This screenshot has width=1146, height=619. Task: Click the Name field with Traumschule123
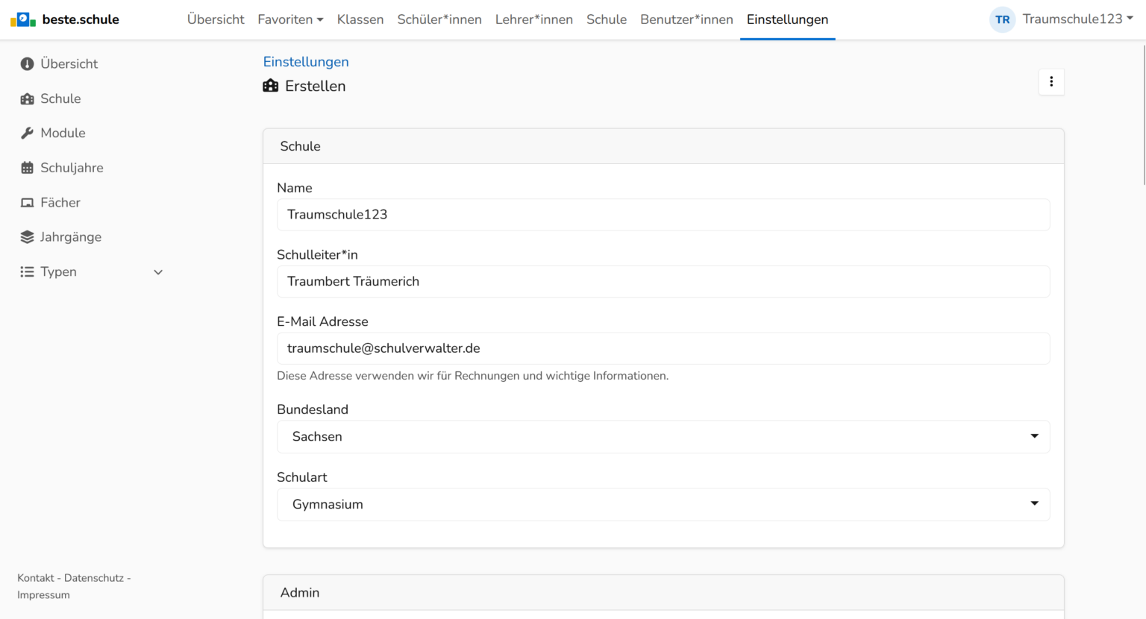click(663, 215)
